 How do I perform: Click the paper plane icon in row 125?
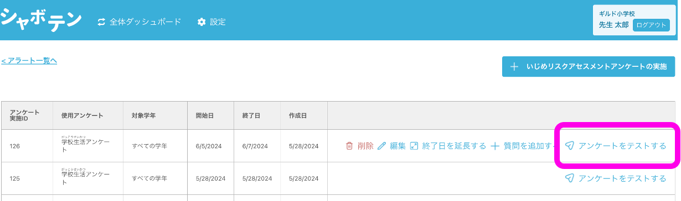click(569, 178)
